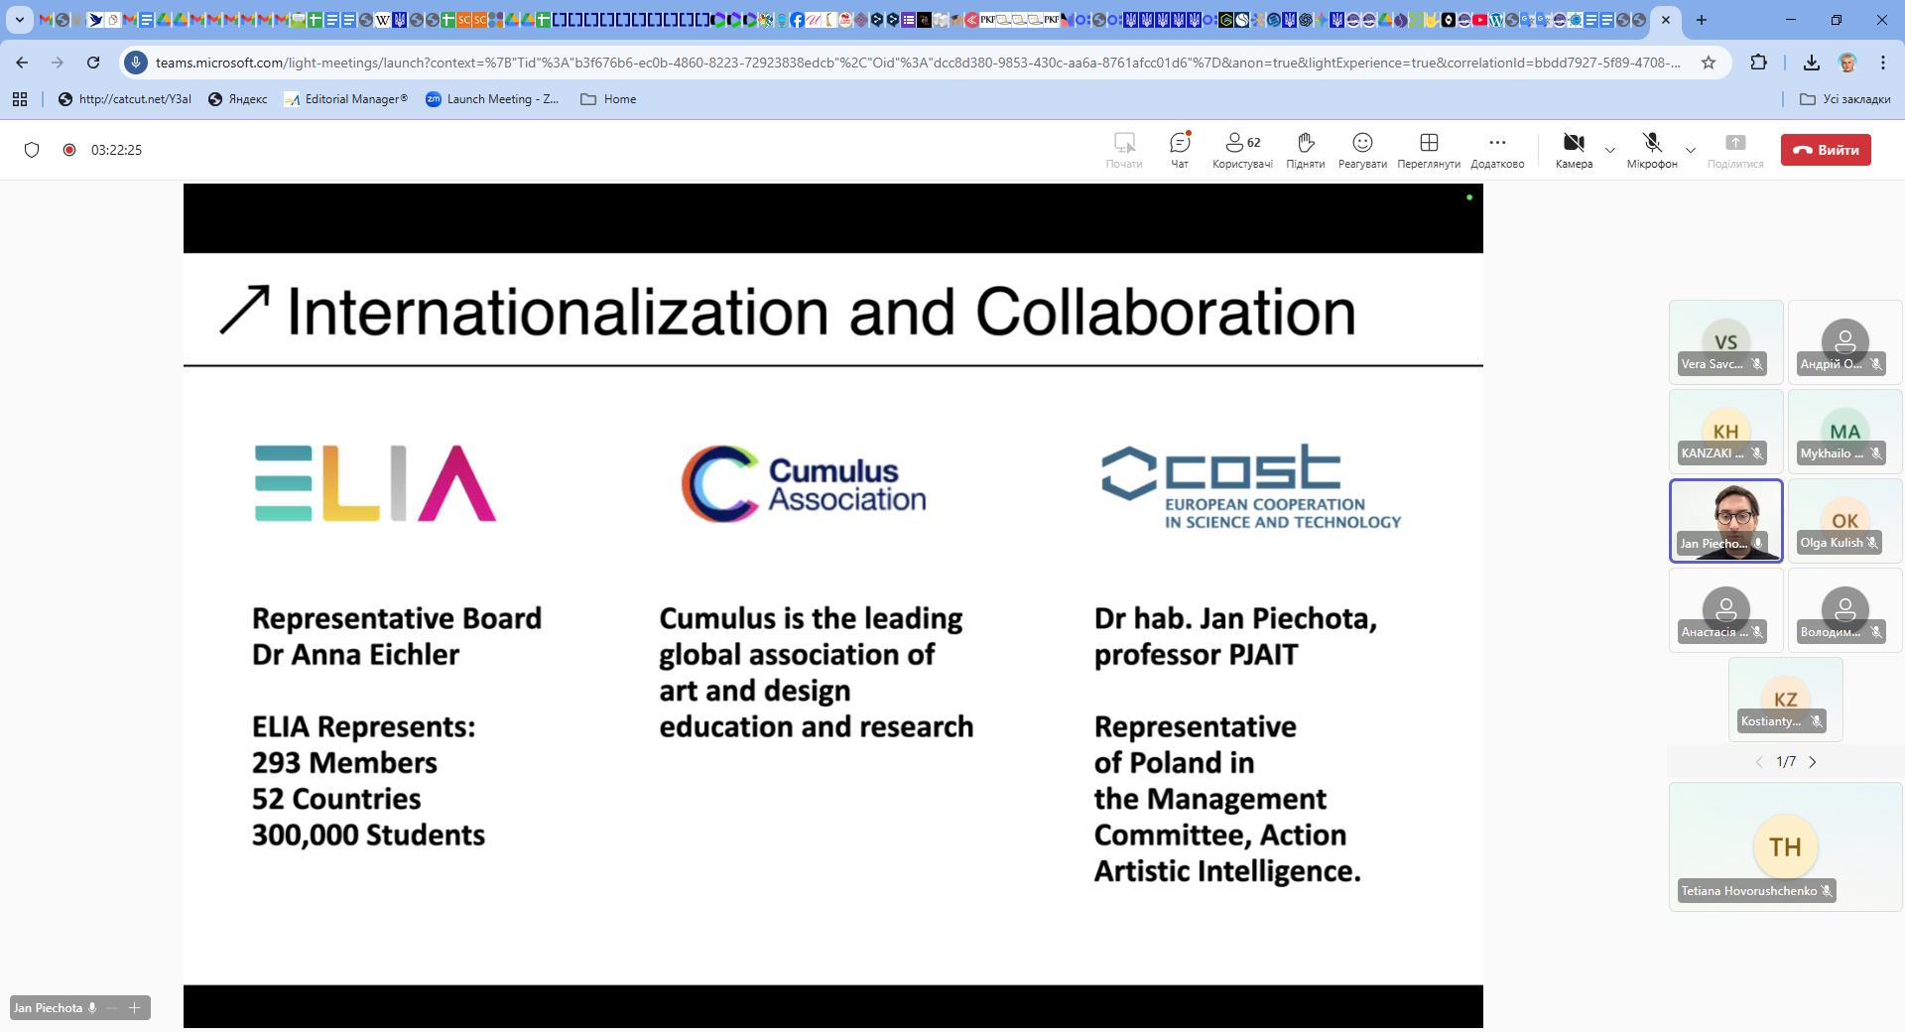Unmute the microphone
This screenshot has height=1032, width=1905.
pos(1651,149)
